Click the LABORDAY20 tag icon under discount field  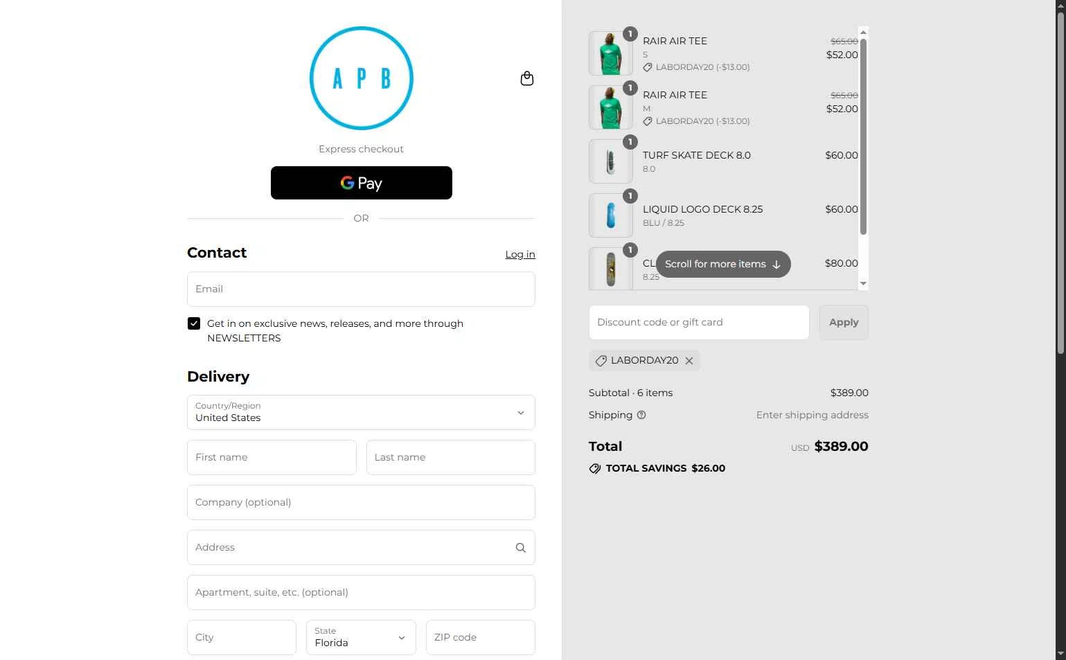[601, 361]
